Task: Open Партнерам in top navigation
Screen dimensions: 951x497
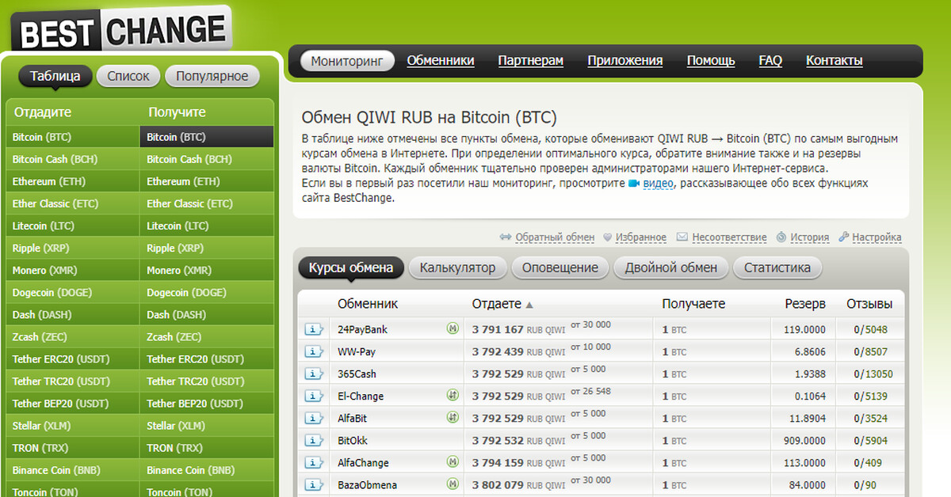Action: tap(531, 61)
